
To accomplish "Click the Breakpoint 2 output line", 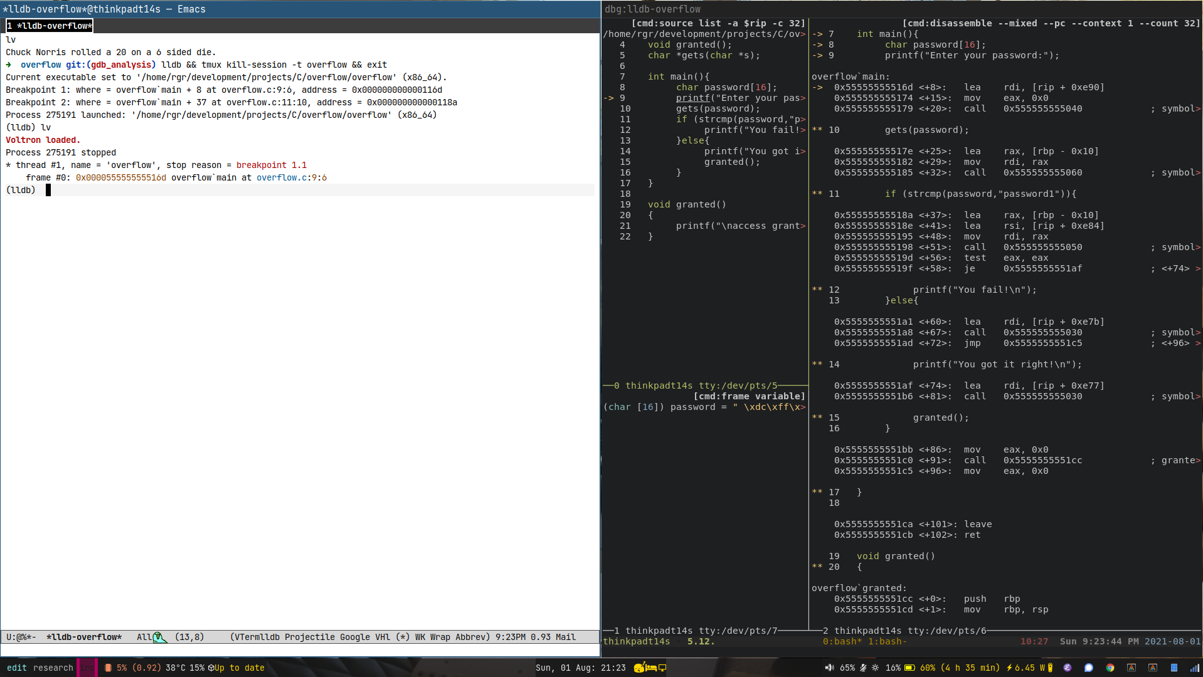I will pos(231,102).
